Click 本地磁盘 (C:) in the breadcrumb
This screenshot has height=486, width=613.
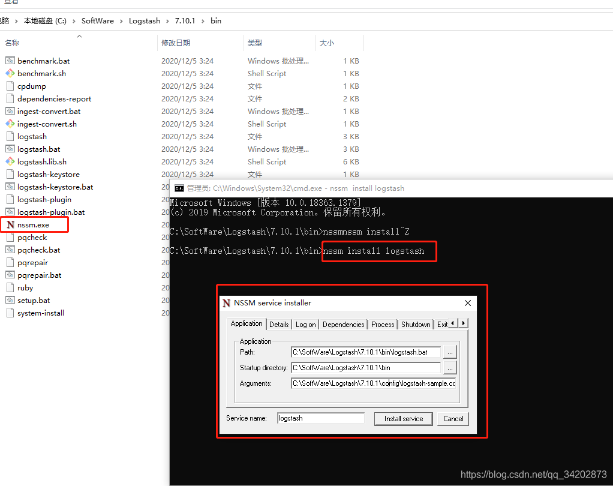[45, 21]
